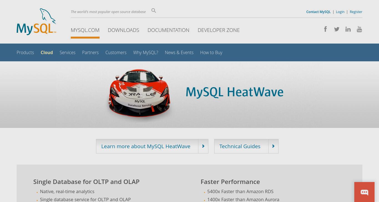Click Learn more about MySQL HeatWave button
379x202 pixels.
[x=152, y=146]
